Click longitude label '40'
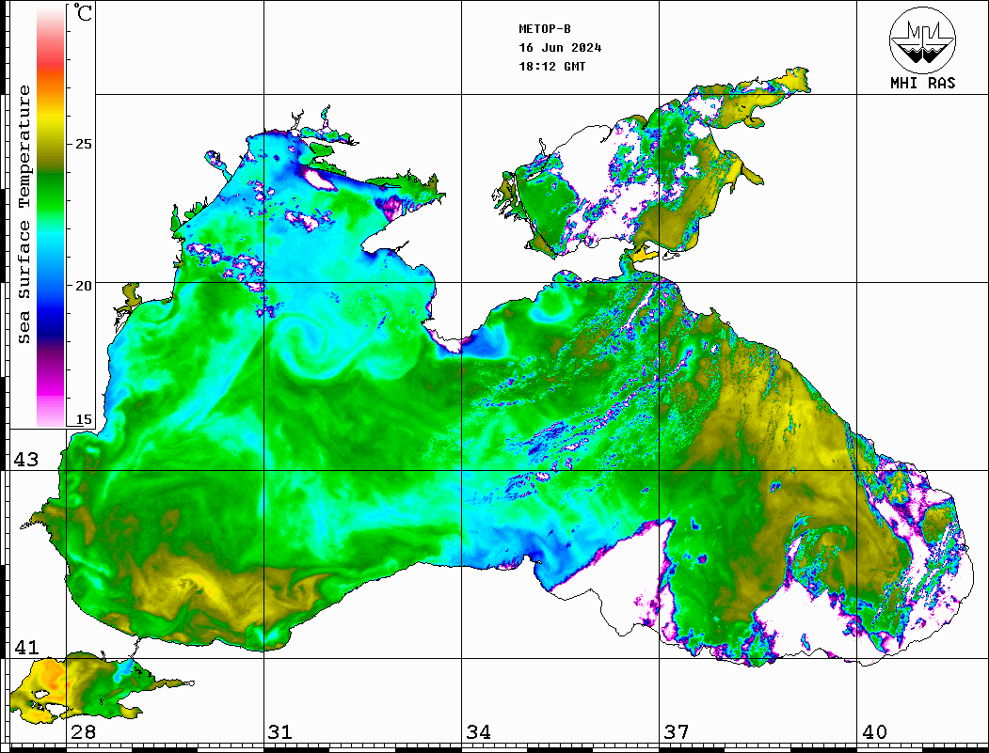Screen dimensions: 989x753 (x=873, y=732)
